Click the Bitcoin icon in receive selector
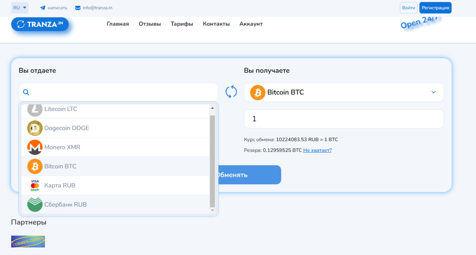 coord(258,93)
